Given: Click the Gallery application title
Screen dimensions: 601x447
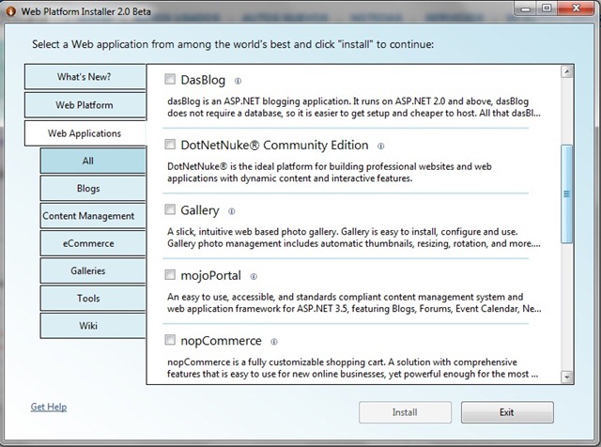Looking at the screenshot, I should coord(200,211).
